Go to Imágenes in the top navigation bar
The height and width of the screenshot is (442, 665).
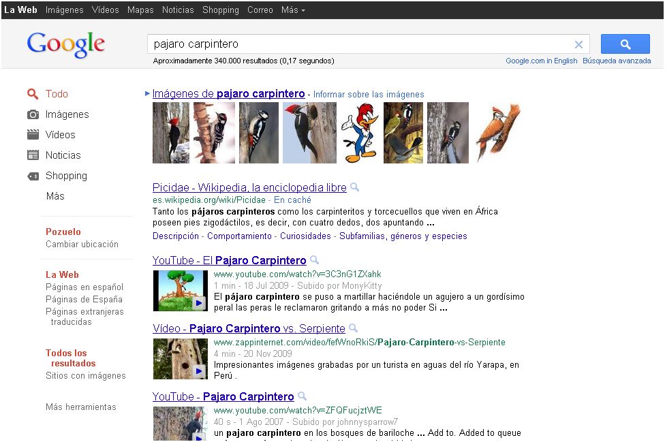65,10
